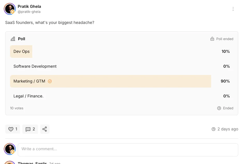This screenshot has width=244, height=164.
Task: Open the three-dot post options menu
Action: (233, 9)
